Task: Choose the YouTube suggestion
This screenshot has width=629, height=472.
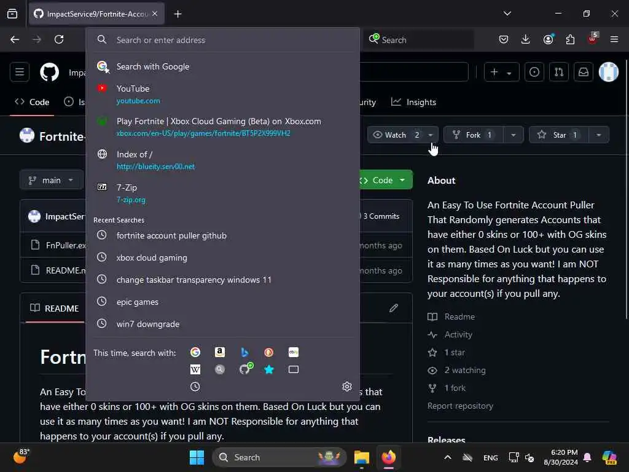Action: [x=223, y=94]
